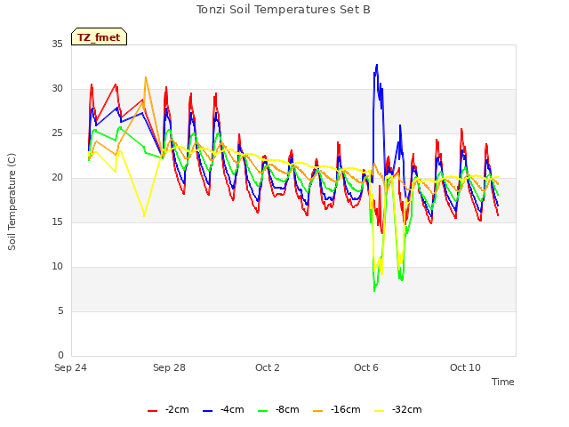Click the yellow -32cm dip before Sep 28
The image size is (569, 427).
pyautogui.click(x=144, y=215)
